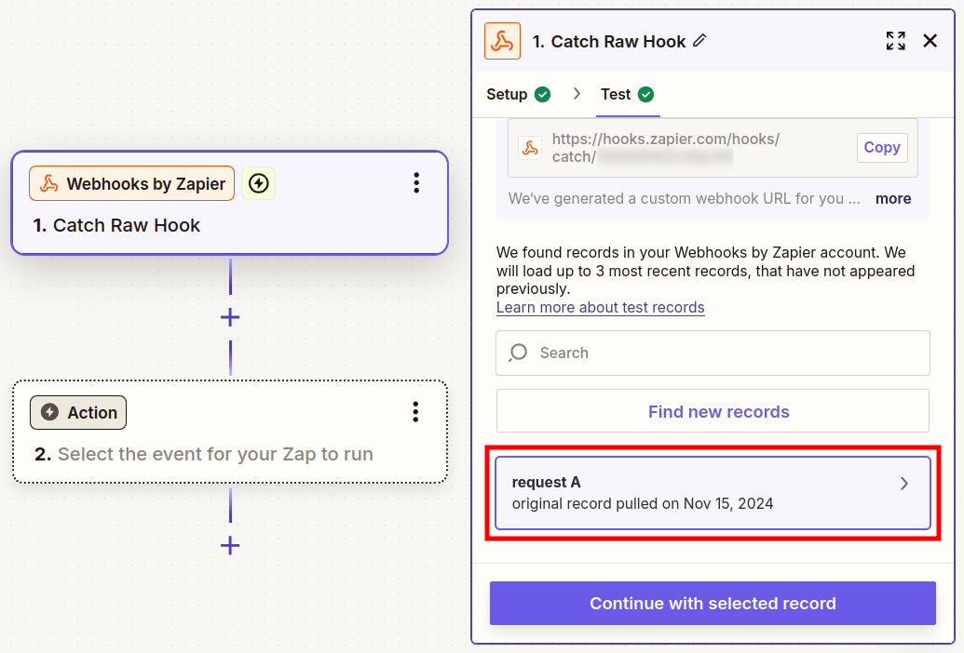
Task: Close the Catch Raw Hook panel
Action: 930,41
